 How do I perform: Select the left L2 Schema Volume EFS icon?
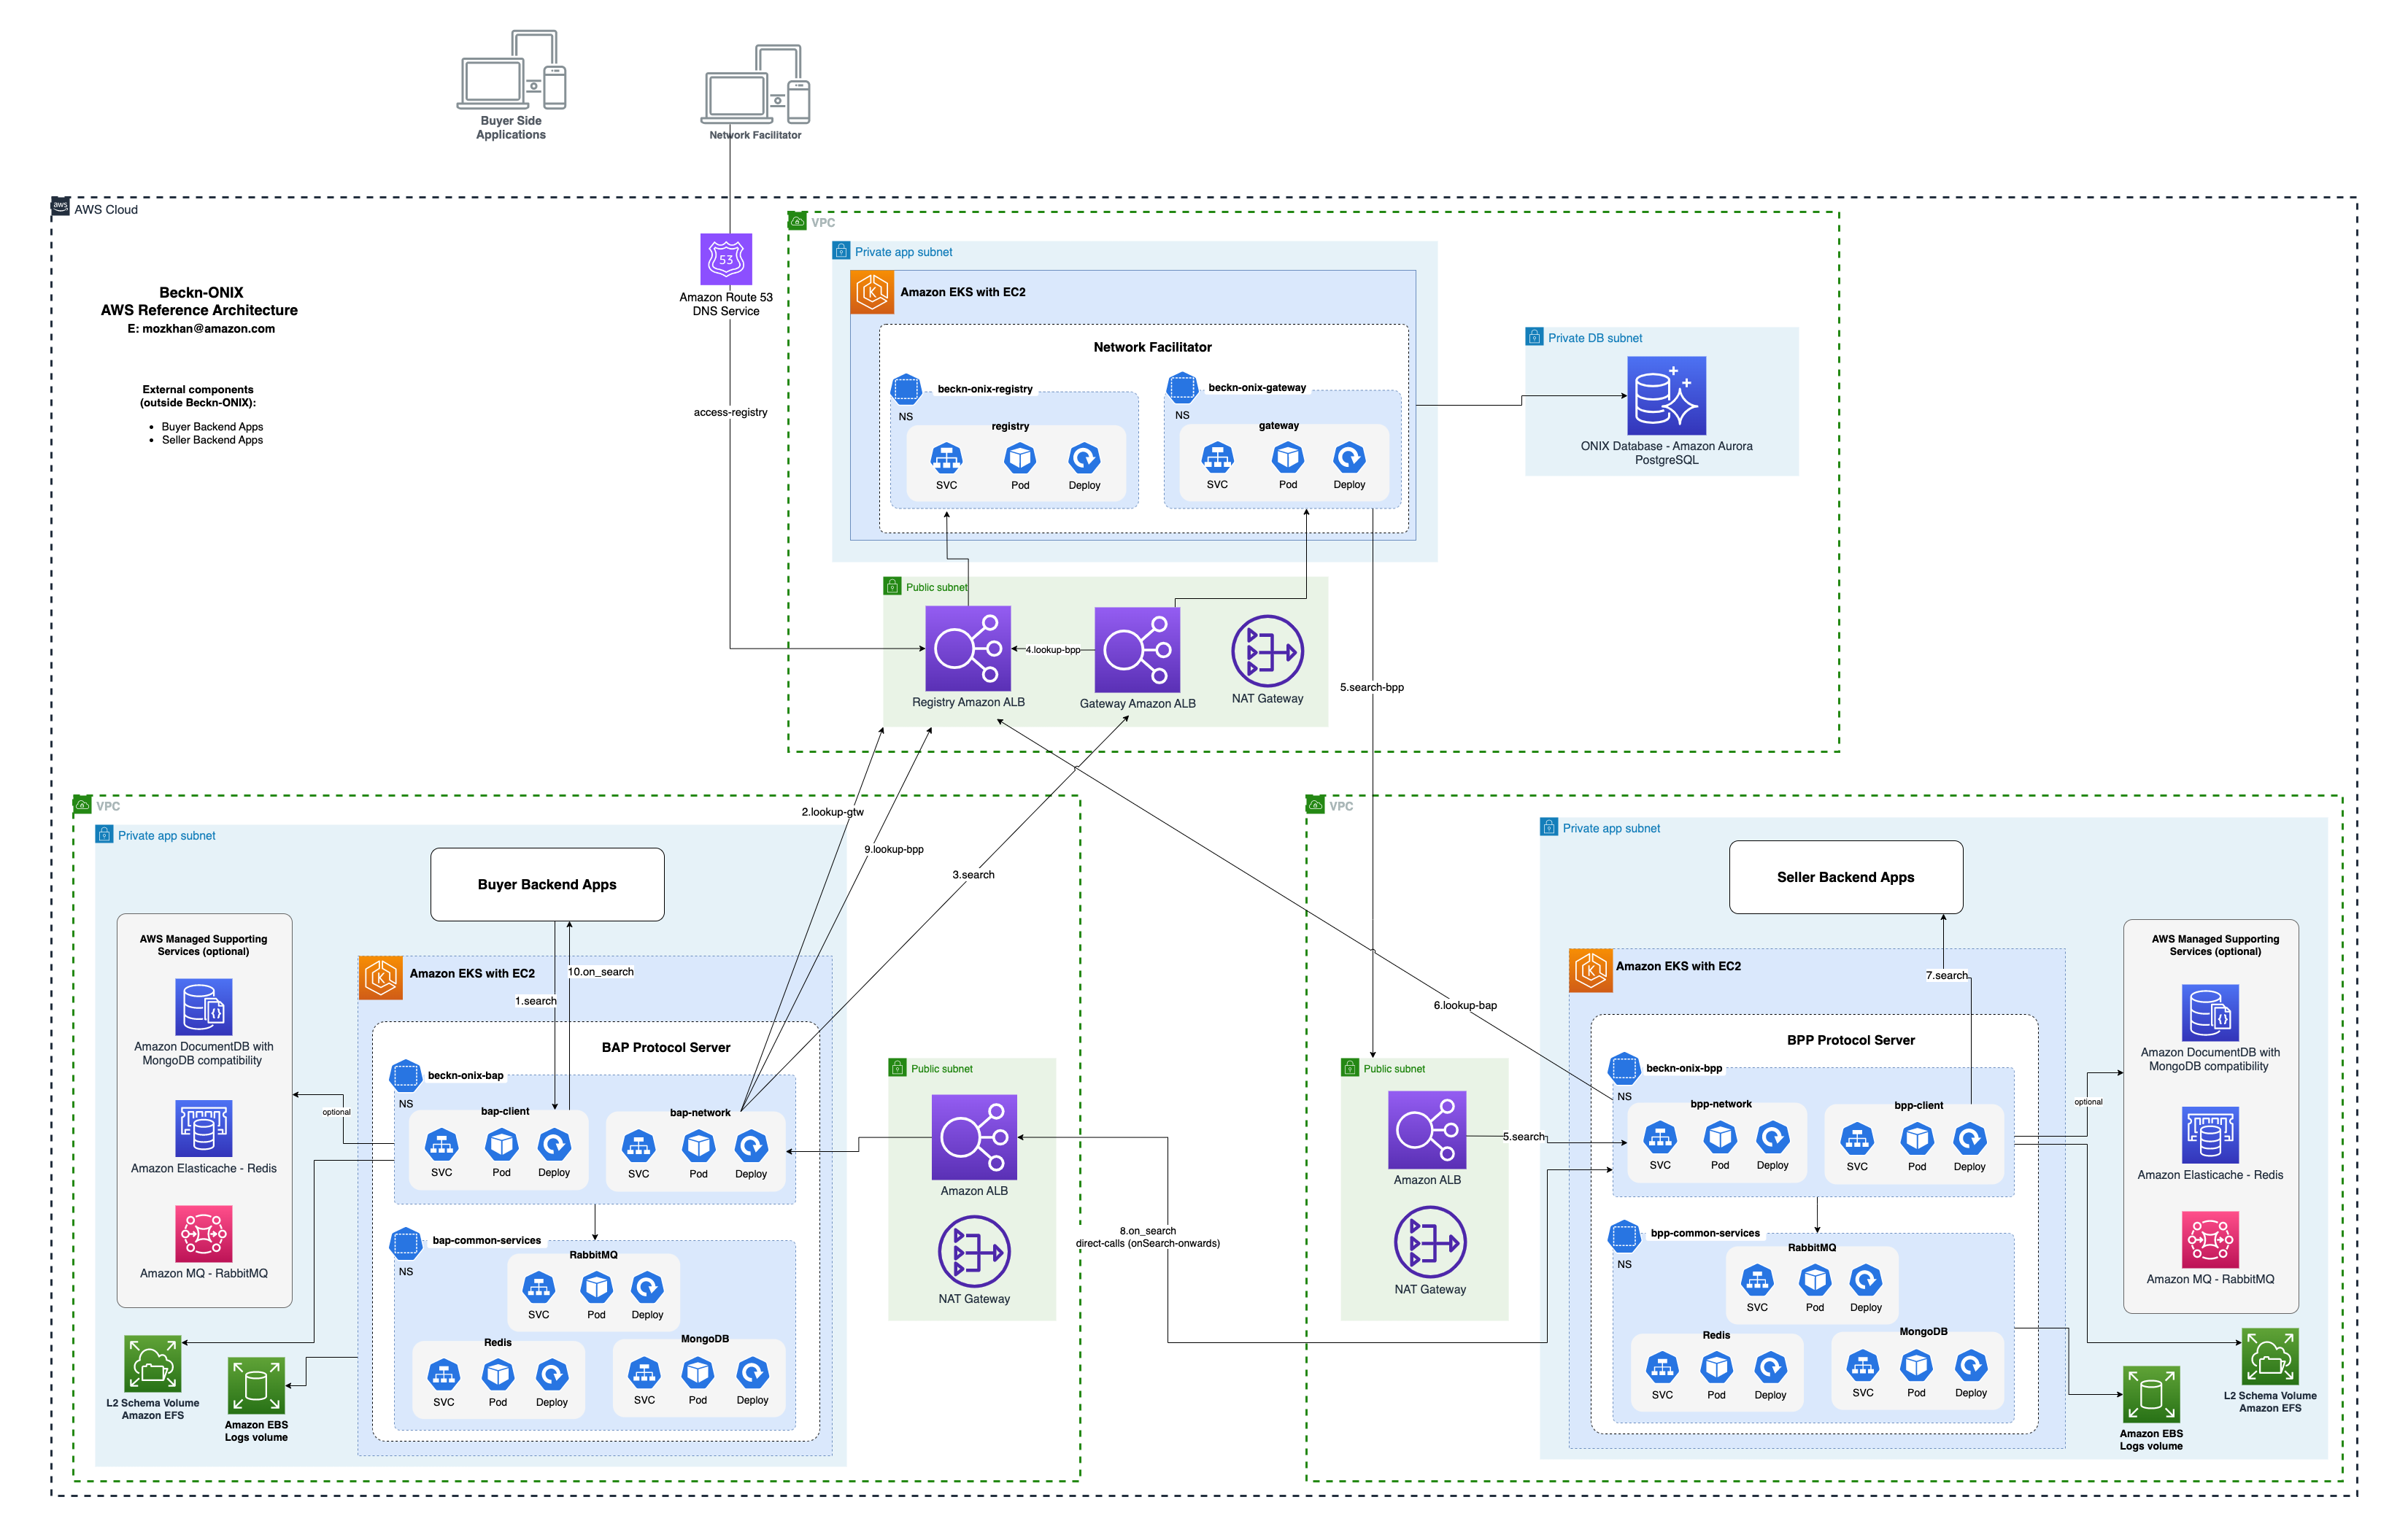pos(153,1363)
